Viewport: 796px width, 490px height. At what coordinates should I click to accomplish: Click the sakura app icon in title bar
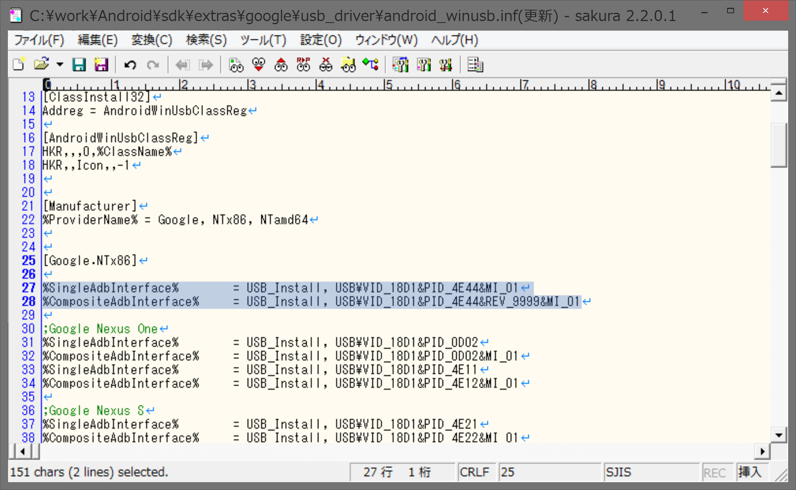pyautogui.click(x=16, y=15)
